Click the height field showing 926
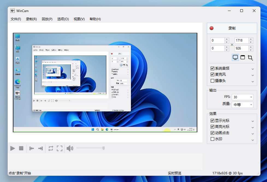This screenshot has width=267, height=182. click(x=242, y=48)
